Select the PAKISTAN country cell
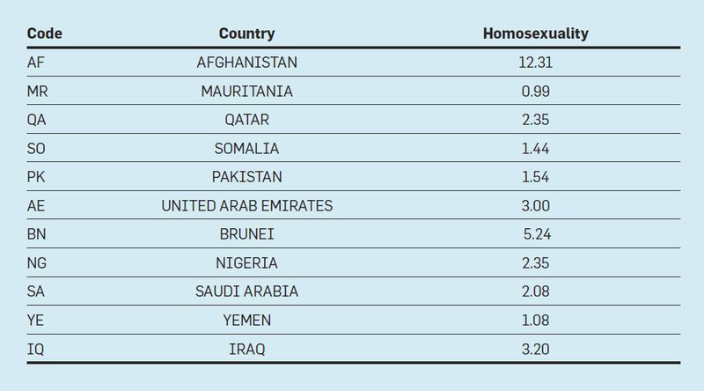 click(x=247, y=177)
